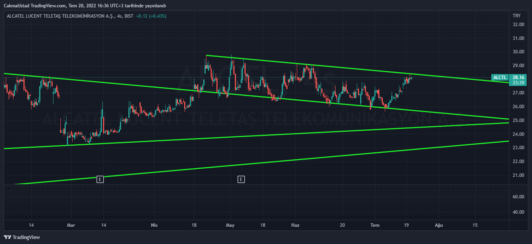Click the 20 date label after Haz

click(343, 225)
